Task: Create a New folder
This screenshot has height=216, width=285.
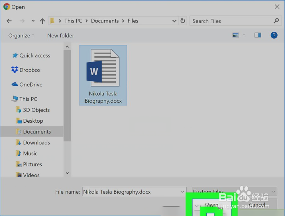Action: 60,36
